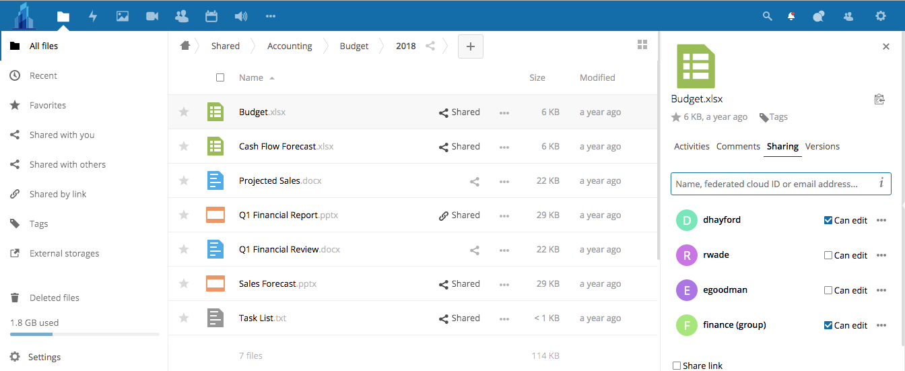This screenshot has height=371, width=905.
Task: Click the notifications bell icon
Action: point(791,16)
